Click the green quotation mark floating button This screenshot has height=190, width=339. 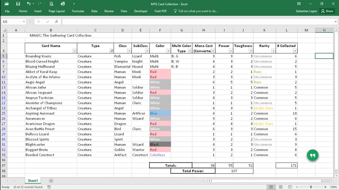click(x=313, y=155)
